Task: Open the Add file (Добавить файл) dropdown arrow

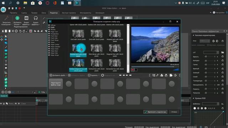Action: click(67, 75)
